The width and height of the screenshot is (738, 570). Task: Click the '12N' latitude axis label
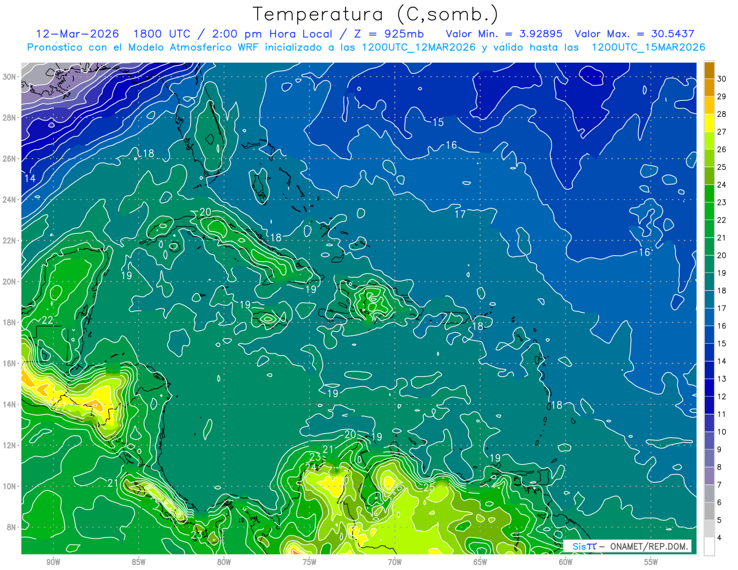click(x=9, y=445)
